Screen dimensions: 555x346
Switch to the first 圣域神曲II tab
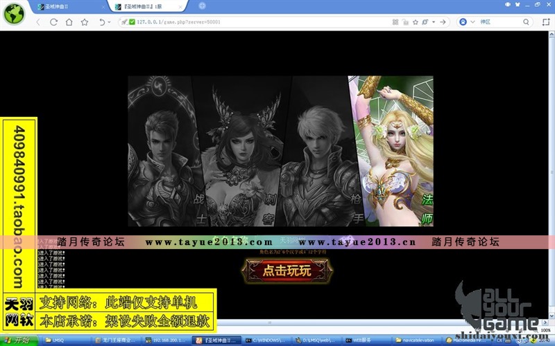pyautogui.click(x=68, y=6)
